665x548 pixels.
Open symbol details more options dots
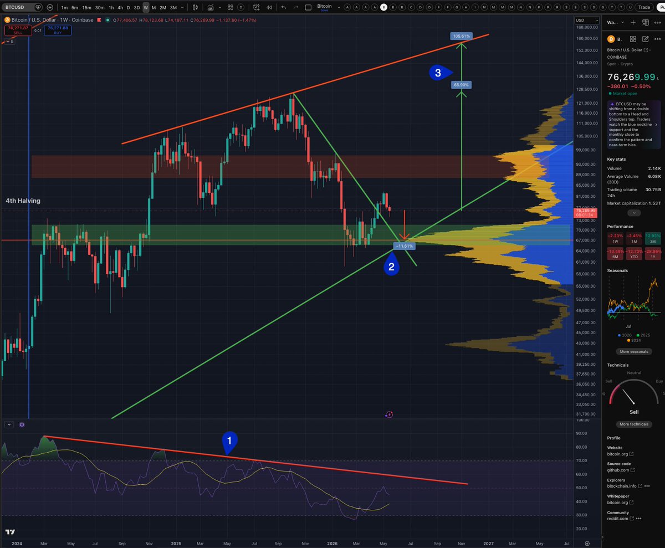click(657, 39)
